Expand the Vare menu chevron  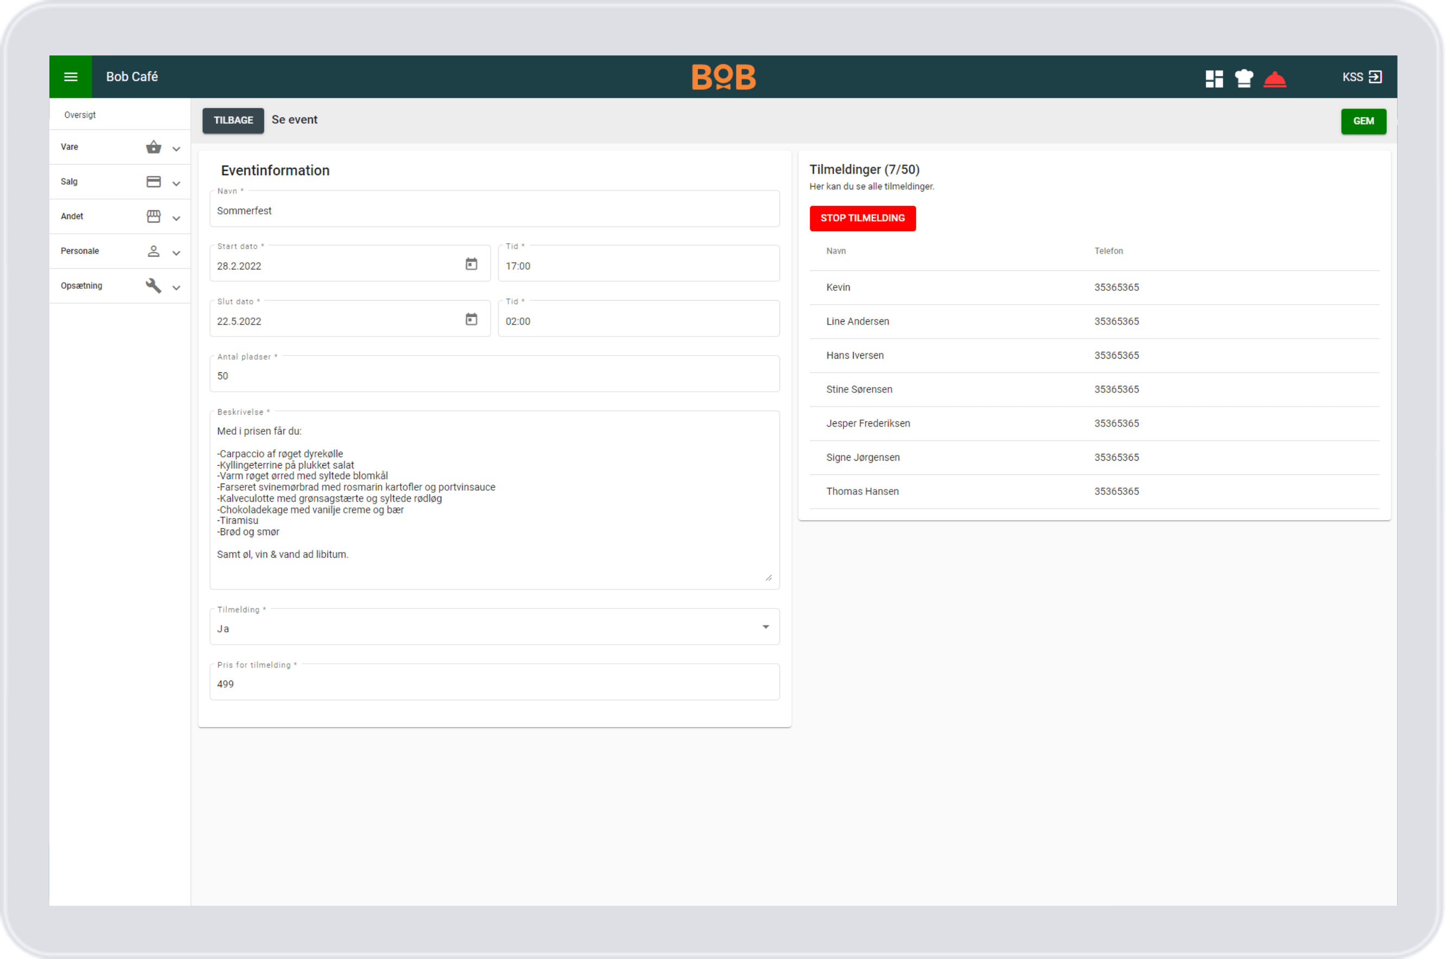[x=176, y=149]
